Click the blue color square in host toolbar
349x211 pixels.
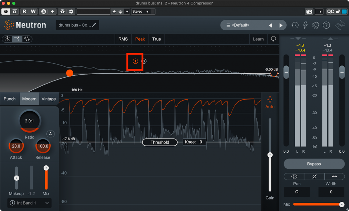(344, 12)
